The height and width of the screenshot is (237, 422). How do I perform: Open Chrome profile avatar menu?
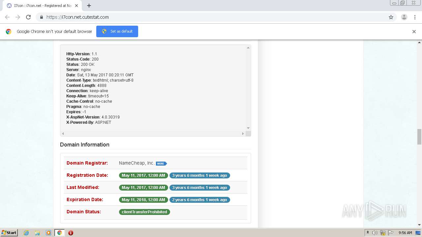[x=404, y=17]
